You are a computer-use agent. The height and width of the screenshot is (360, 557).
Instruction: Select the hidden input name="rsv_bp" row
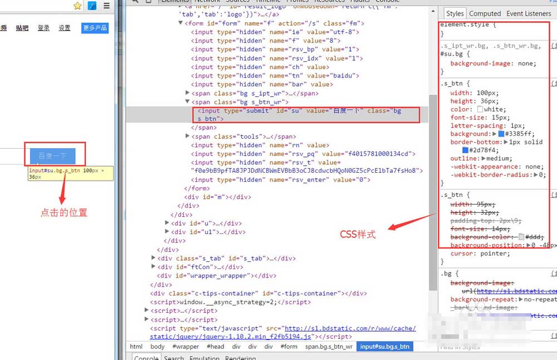click(x=275, y=50)
